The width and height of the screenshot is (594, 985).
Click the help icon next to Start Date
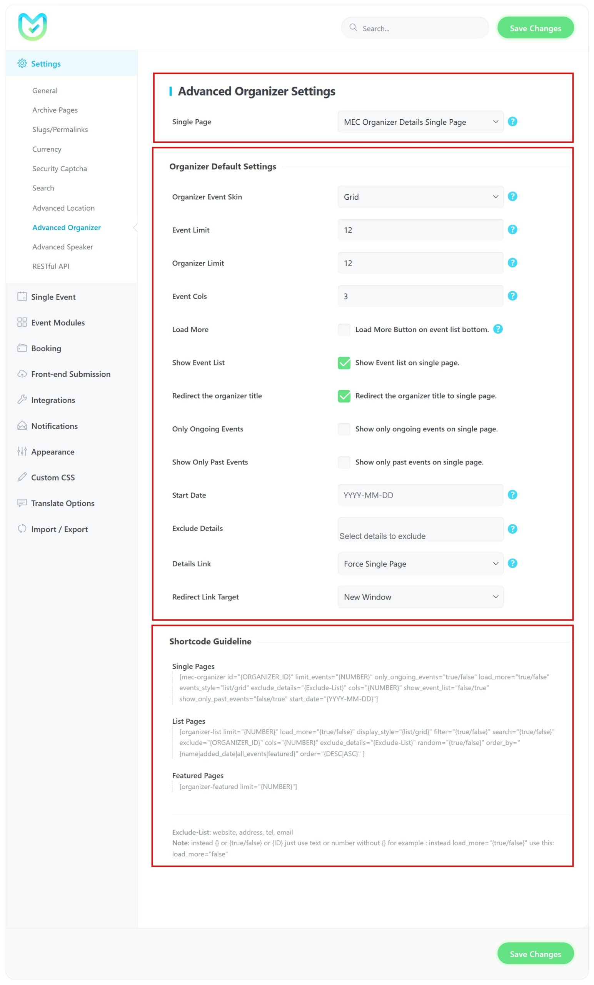(512, 494)
